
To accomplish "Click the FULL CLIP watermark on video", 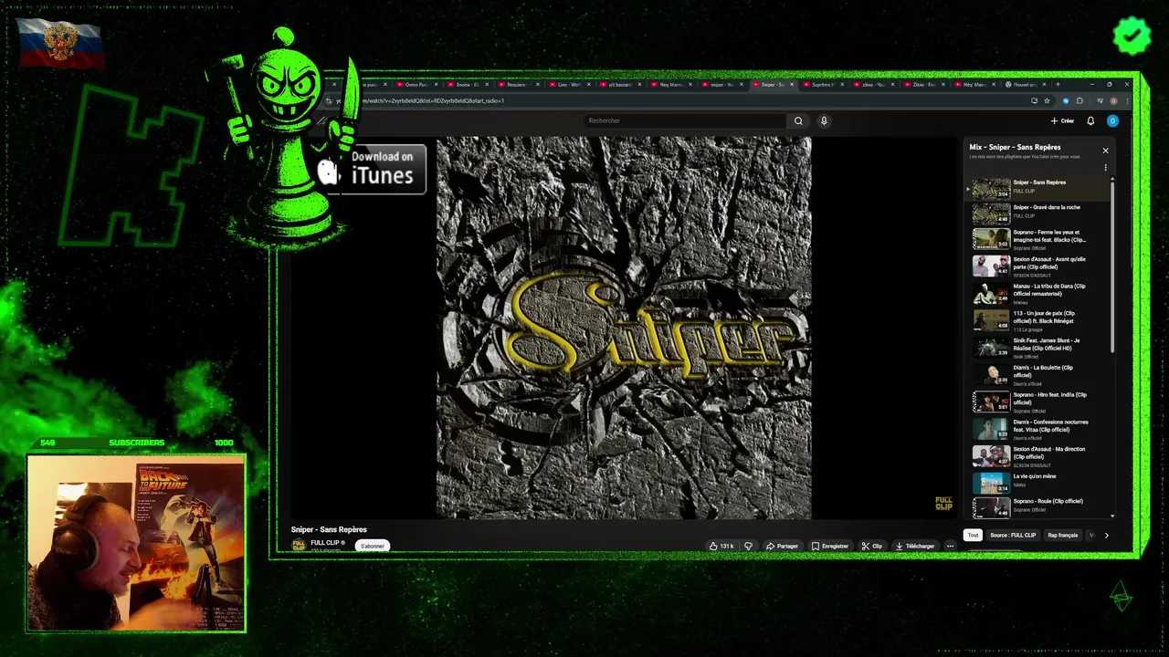I will [x=943, y=503].
